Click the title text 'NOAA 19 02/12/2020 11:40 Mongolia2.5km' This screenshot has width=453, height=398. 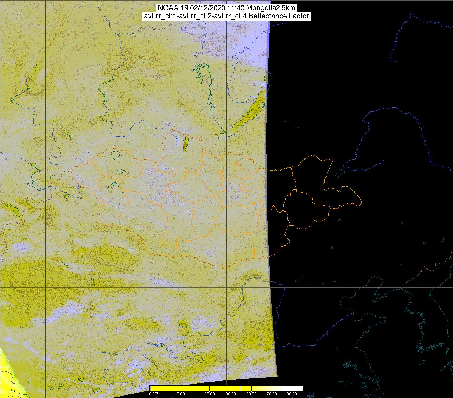(226, 8)
